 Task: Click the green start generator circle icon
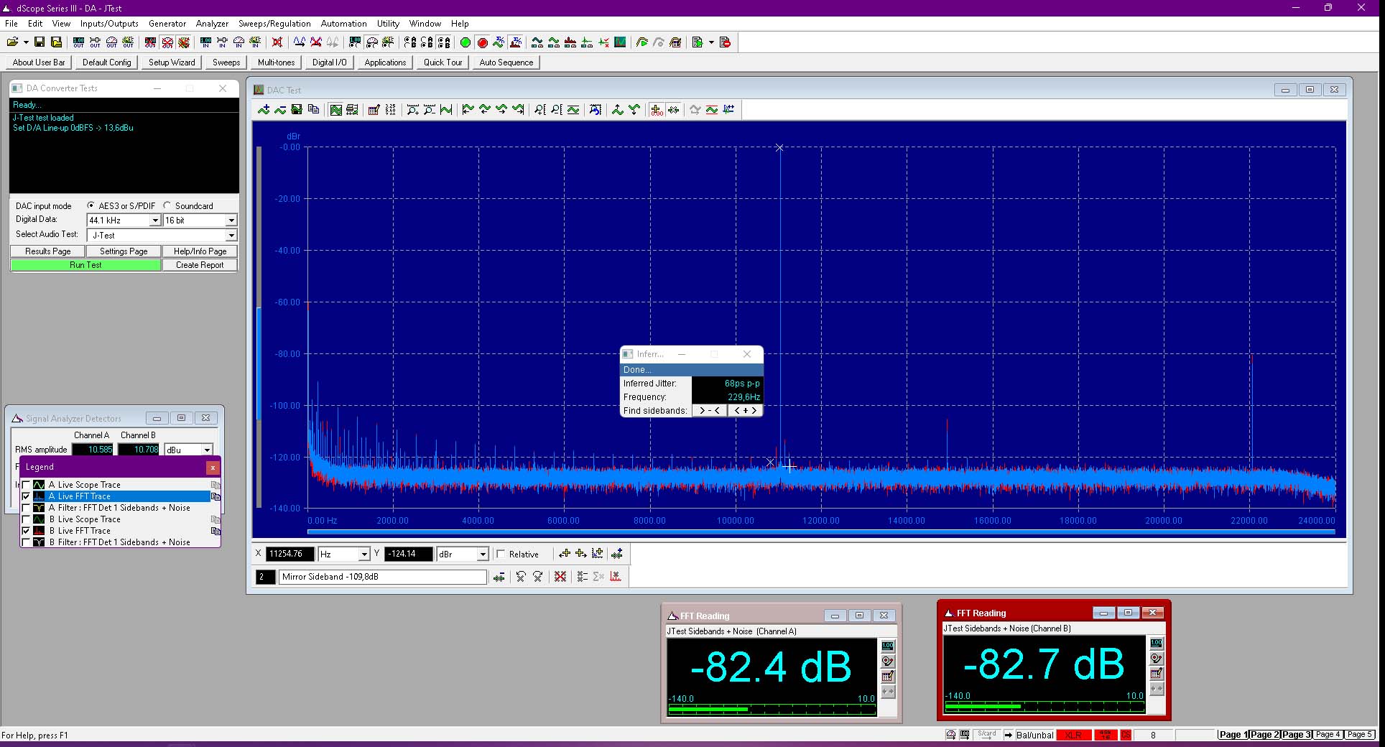[465, 42]
